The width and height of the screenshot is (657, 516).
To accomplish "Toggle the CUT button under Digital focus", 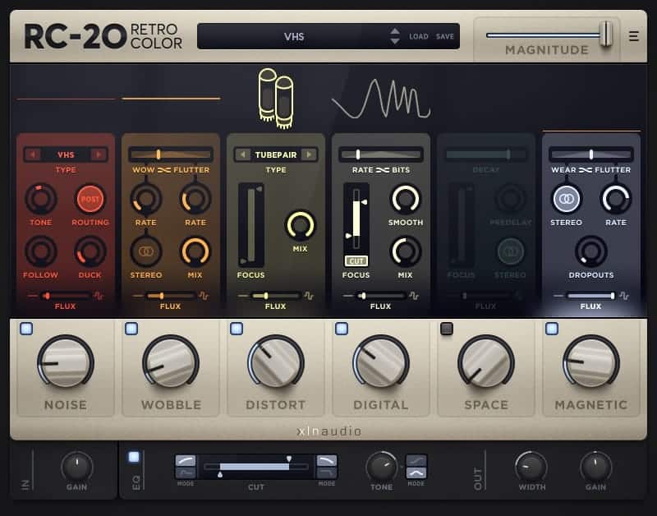I will tap(356, 261).
